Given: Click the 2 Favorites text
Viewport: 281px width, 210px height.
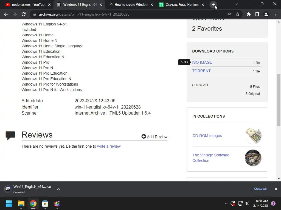Looking at the screenshot, I should point(207,28).
